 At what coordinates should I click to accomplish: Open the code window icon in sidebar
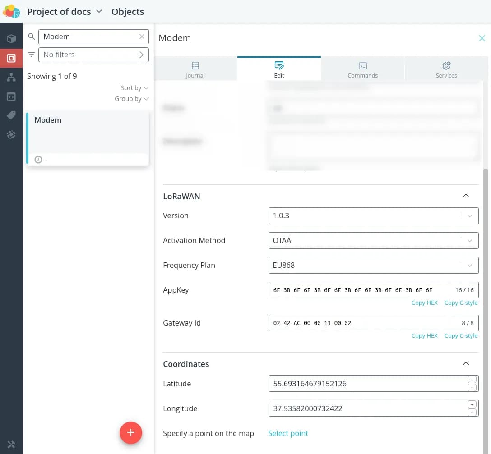coord(11,96)
